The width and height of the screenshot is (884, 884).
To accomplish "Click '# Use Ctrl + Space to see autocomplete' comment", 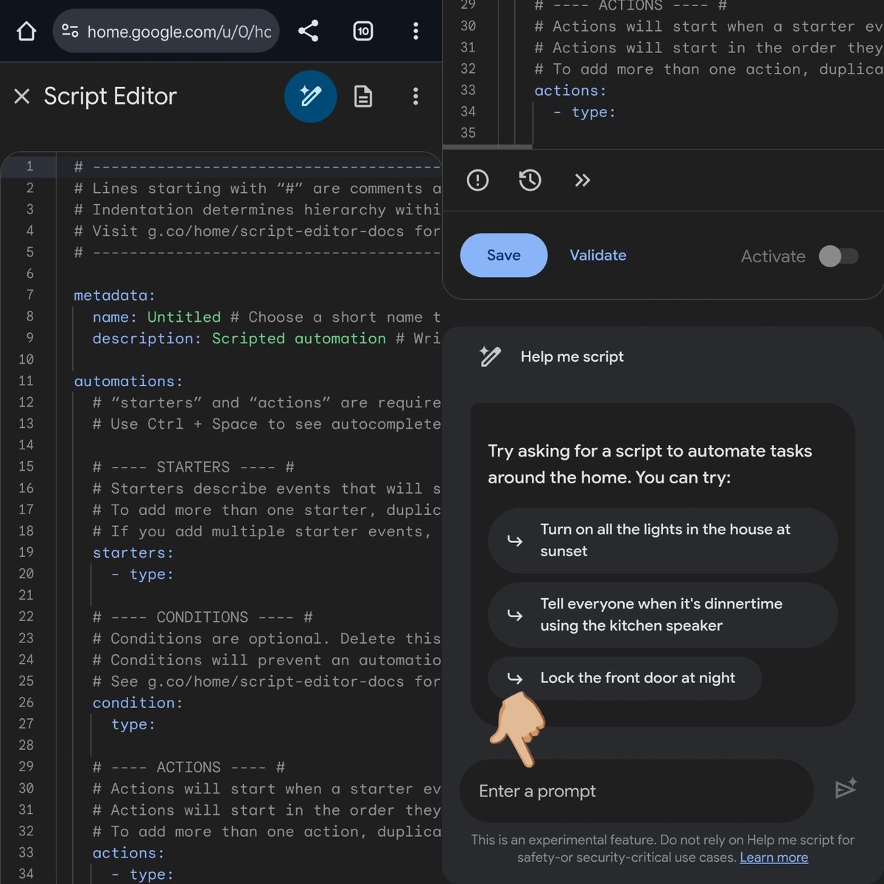I will click(267, 424).
